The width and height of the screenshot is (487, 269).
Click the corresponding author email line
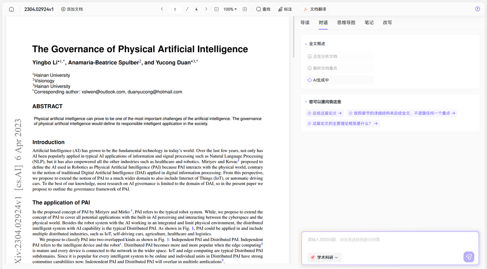point(108,92)
